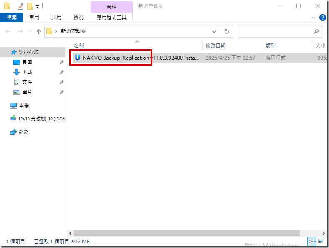This screenshot has width=329, height=248.
Task: Open 文件 in the navigation pane
Action: coord(27,82)
